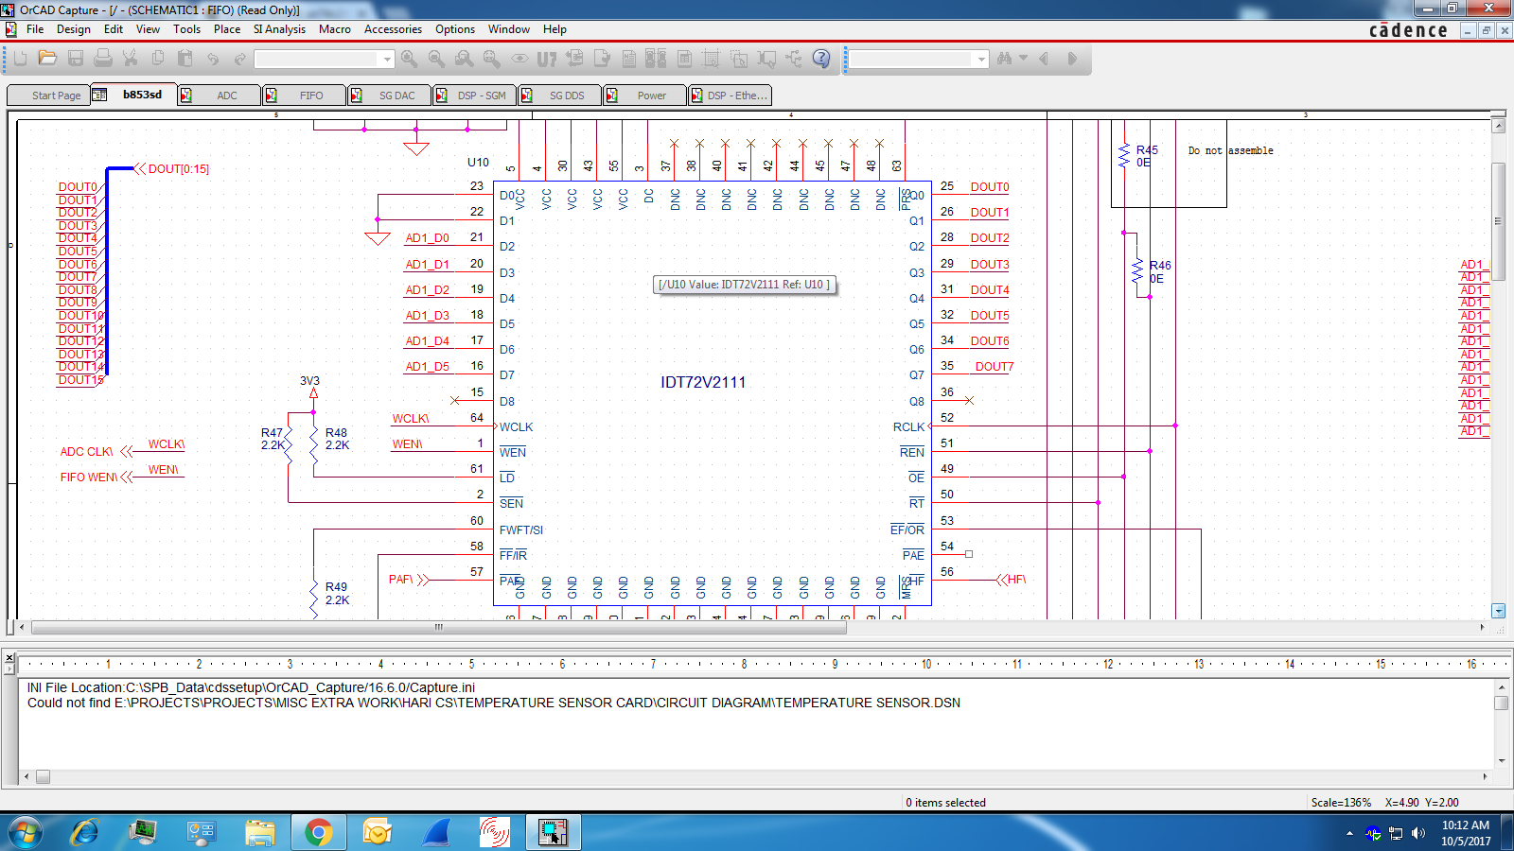Switch to the Start Page tab
Viewport: 1514px width, 851px height.
(48, 95)
